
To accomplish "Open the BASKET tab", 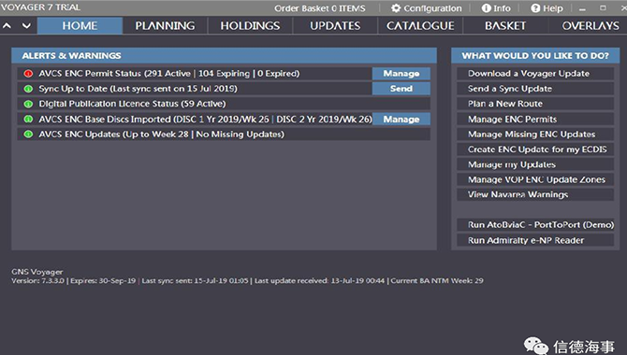I will click(505, 26).
